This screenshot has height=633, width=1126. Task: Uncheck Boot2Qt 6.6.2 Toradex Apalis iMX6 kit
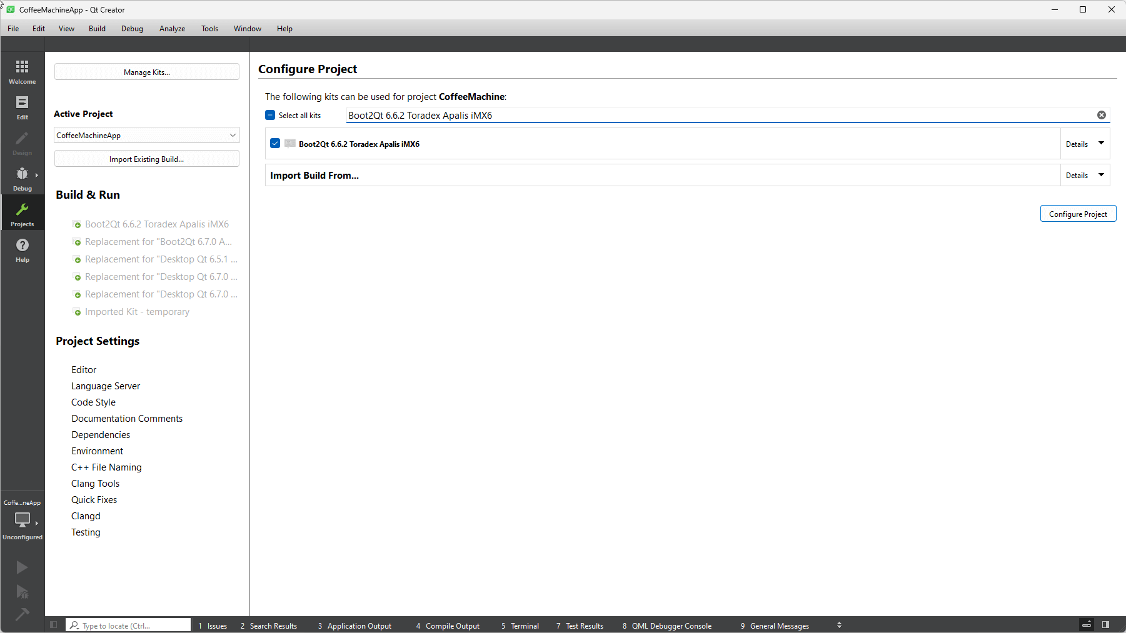pyautogui.click(x=275, y=144)
